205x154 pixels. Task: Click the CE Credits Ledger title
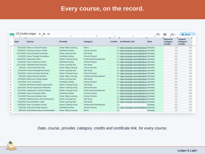26,34
